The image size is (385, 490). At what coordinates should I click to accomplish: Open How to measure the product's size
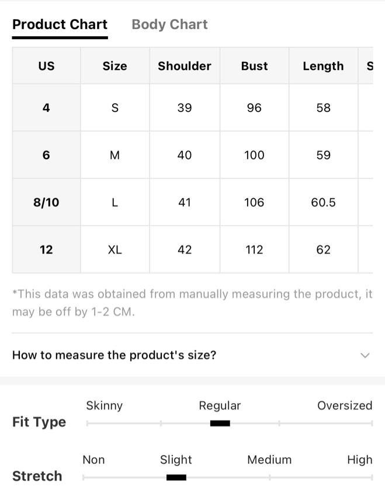tap(192, 355)
